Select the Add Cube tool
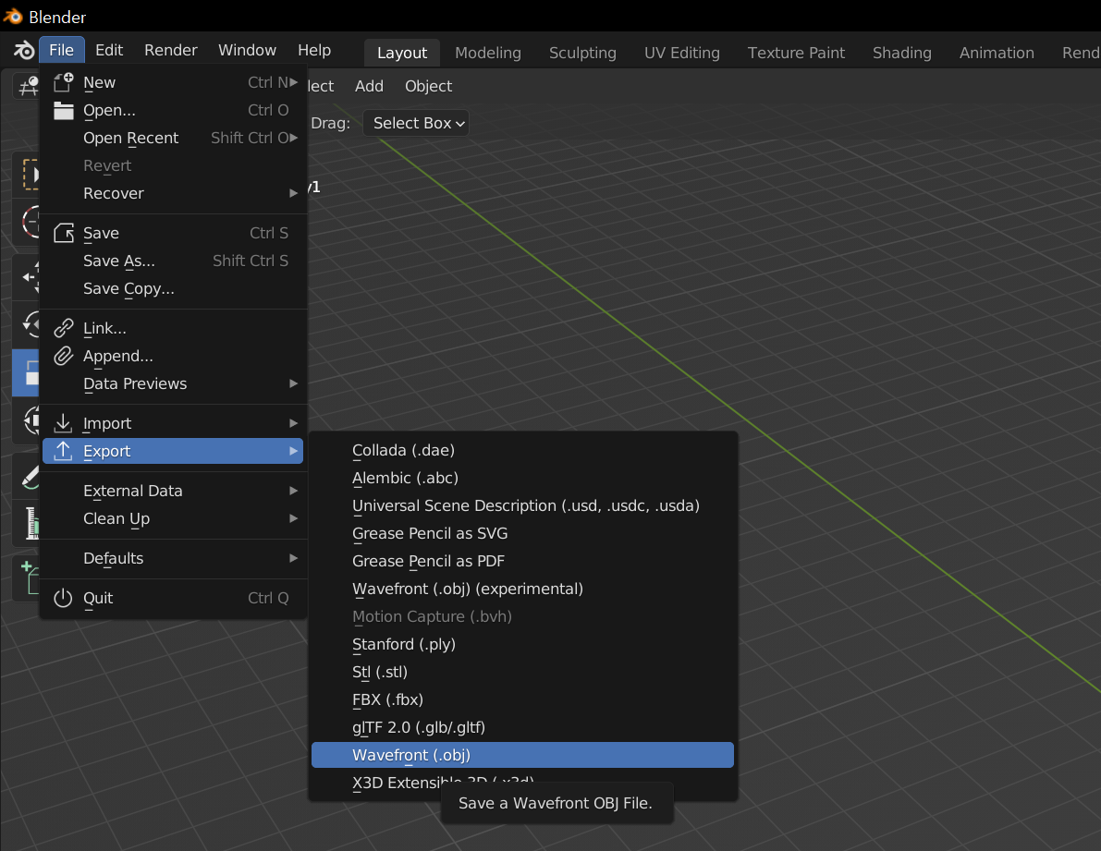 point(28,578)
